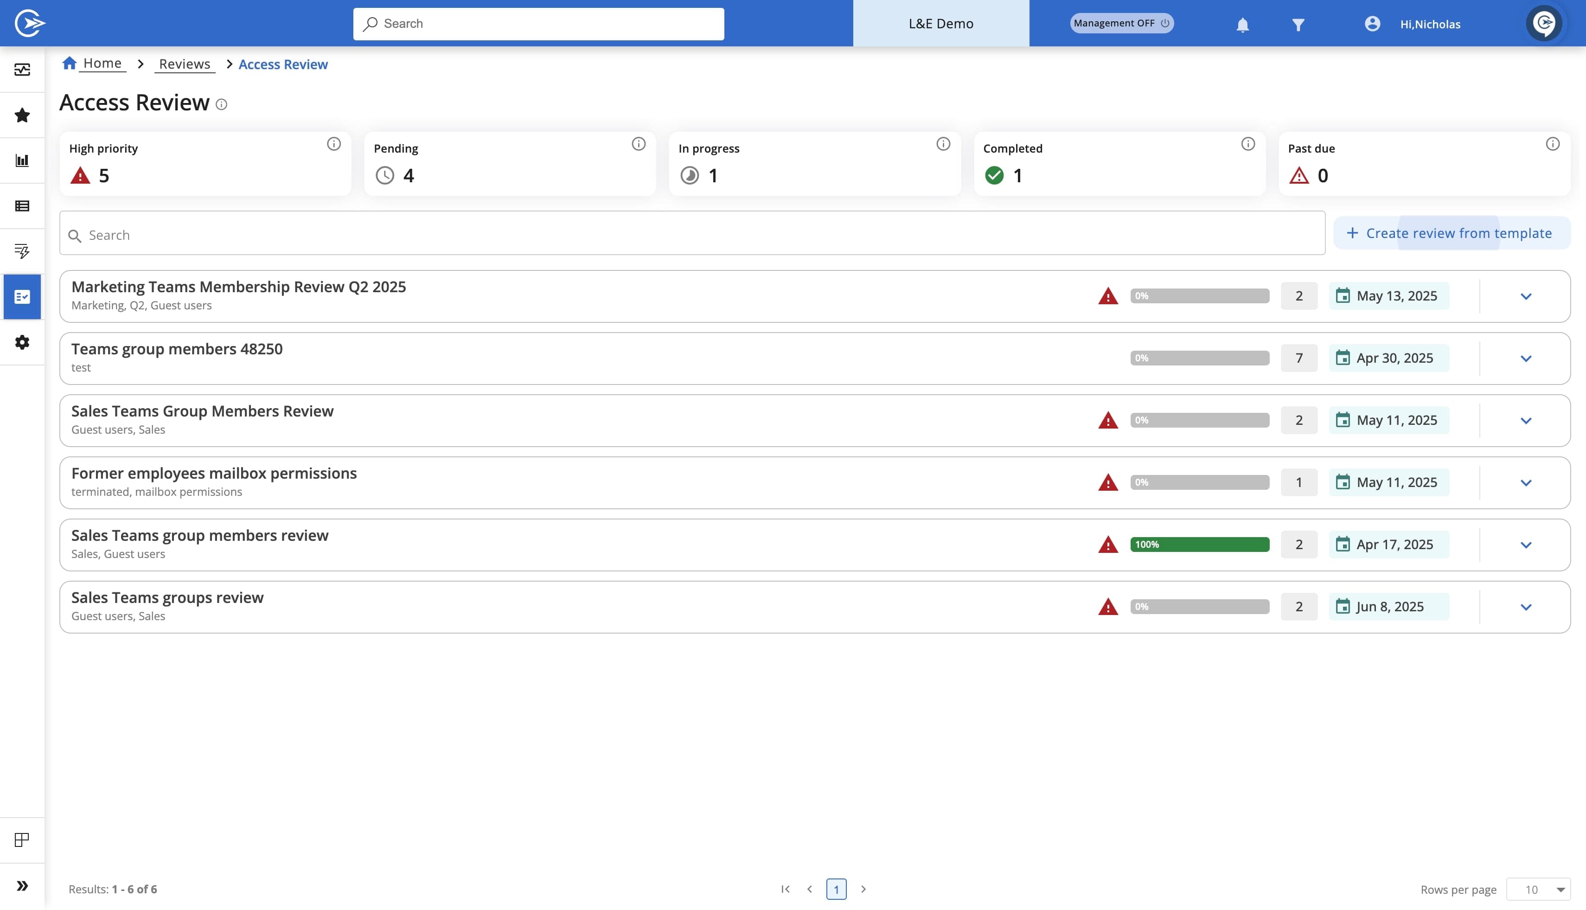The image size is (1586, 910).
Task: Click warning triangle on Marketing Teams Membership Review row
Action: pyautogui.click(x=1108, y=296)
